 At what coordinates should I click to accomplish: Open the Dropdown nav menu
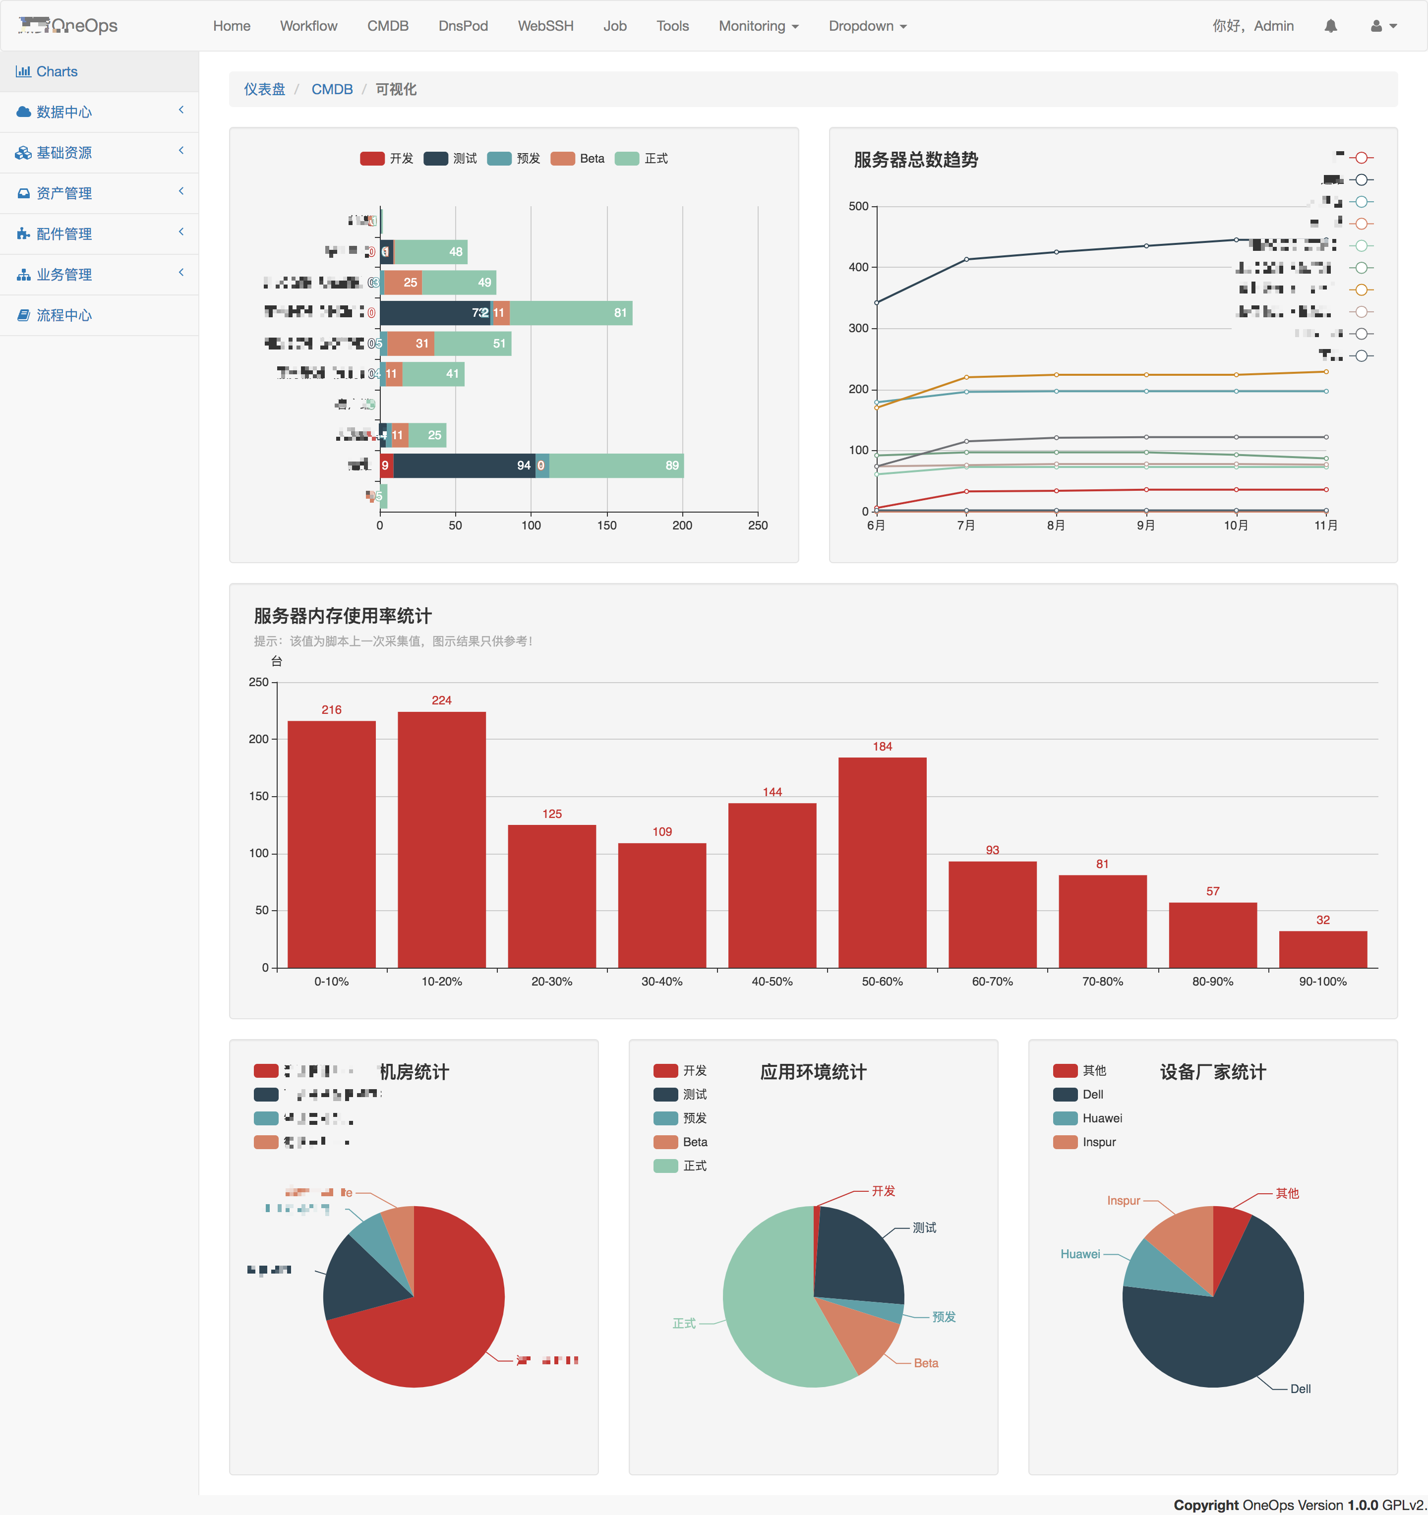click(867, 26)
